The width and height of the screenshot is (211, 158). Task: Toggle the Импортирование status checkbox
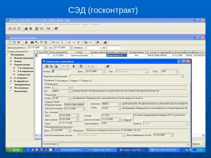coord(11,58)
